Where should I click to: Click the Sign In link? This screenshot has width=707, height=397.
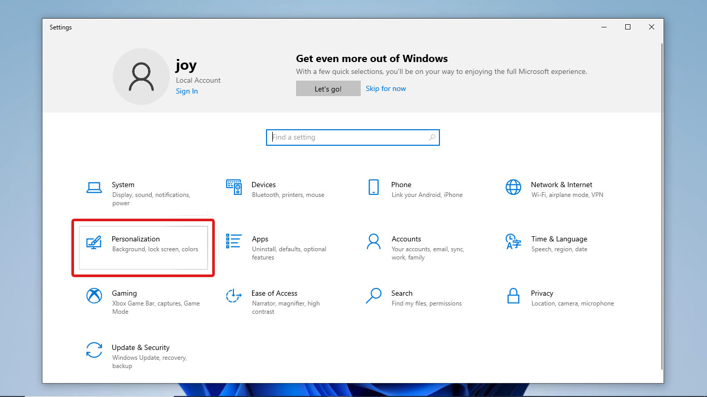click(x=187, y=91)
